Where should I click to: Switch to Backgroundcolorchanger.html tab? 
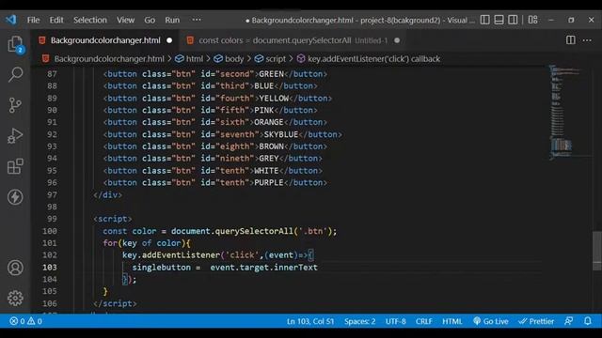105,40
